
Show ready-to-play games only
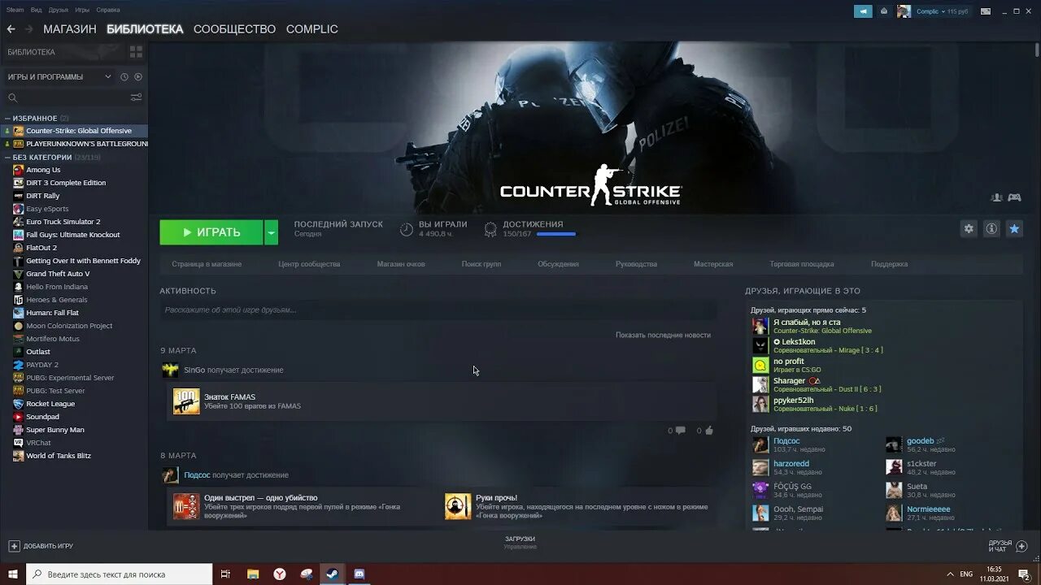tap(138, 76)
